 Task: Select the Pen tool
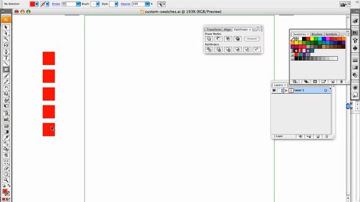(x=6, y=52)
